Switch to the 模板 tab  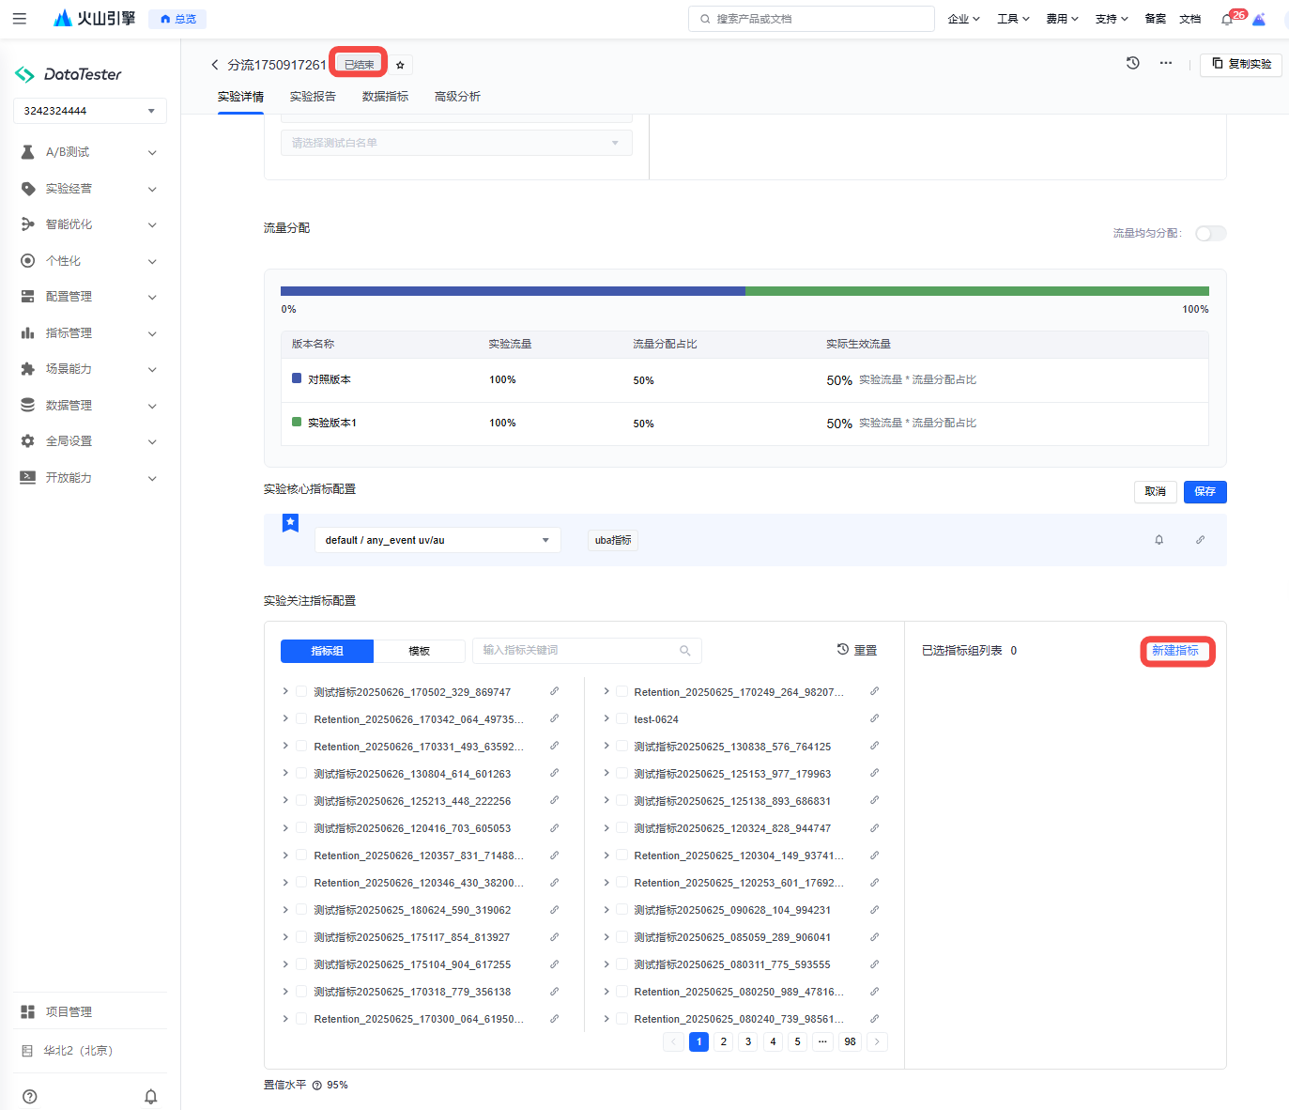pos(419,651)
